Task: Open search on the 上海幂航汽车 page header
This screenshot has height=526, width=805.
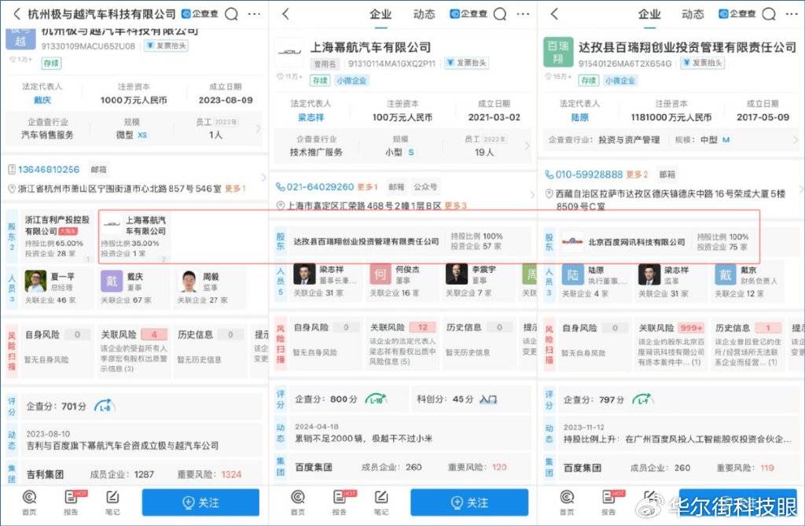Action: pyautogui.click(x=500, y=14)
